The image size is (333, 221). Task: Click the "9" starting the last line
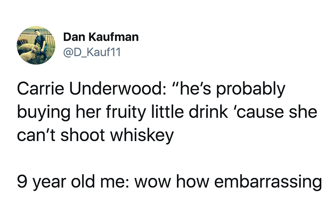[x=21, y=182]
